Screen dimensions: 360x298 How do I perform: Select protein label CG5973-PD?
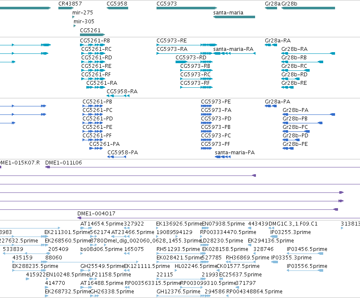click(x=216, y=119)
